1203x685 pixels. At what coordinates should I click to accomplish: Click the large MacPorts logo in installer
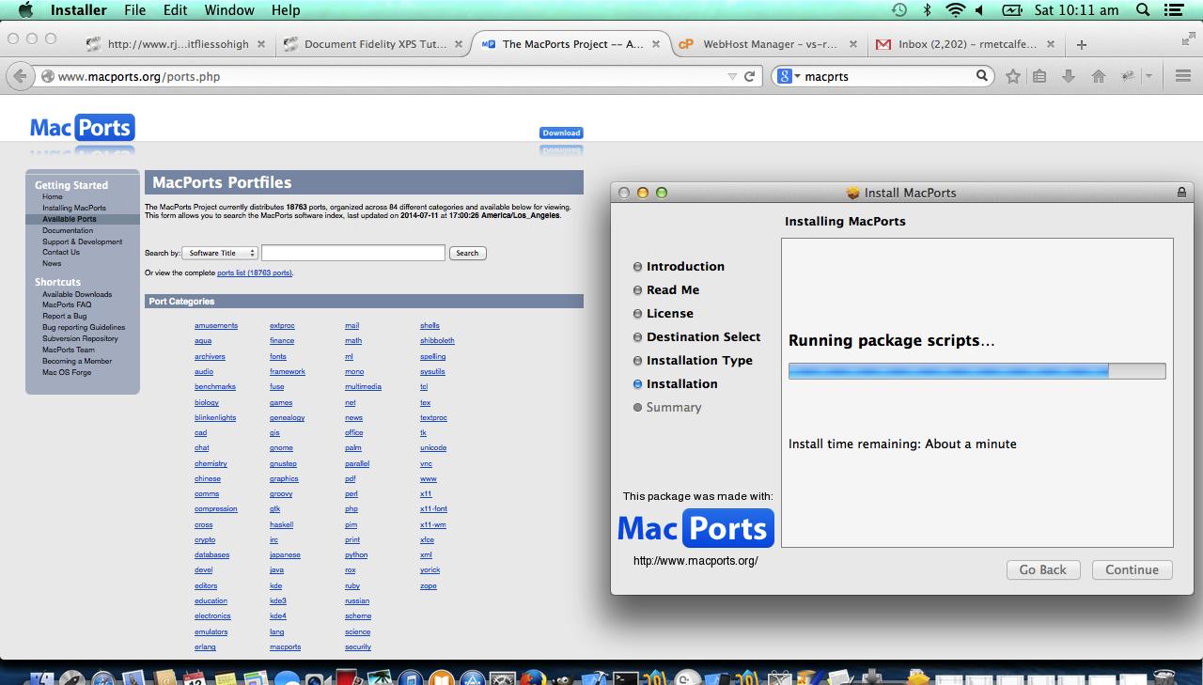(695, 528)
